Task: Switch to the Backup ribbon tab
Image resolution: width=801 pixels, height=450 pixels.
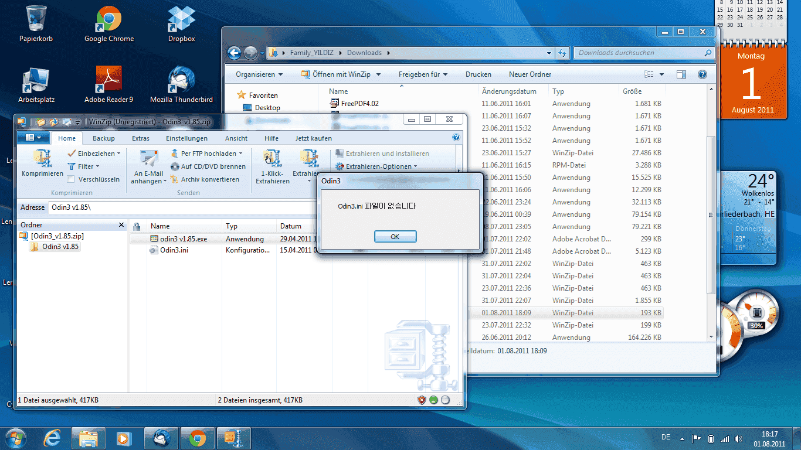Action: point(104,138)
